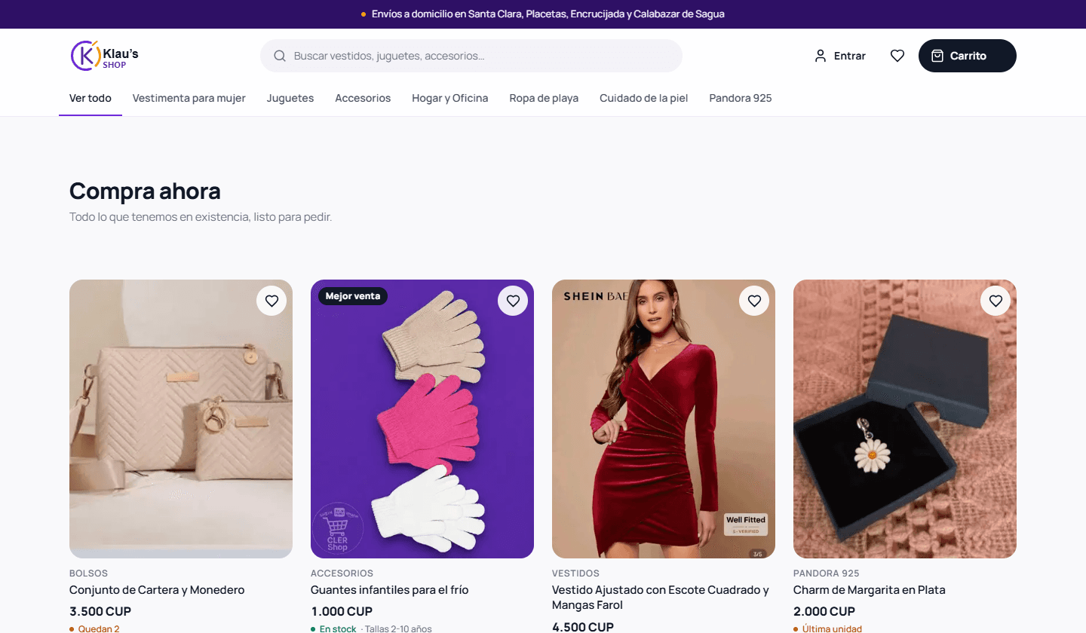Switch to the Pandora 925 category
This screenshot has width=1086, height=633.
tap(741, 98)
